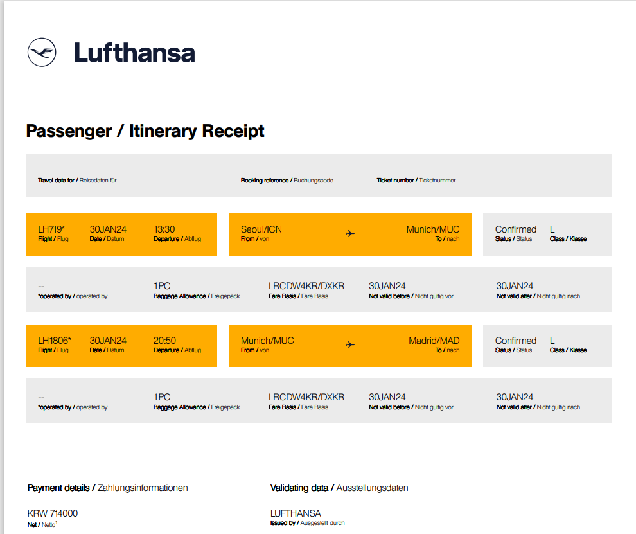Click 1PC baggage allowance under LH1806
Viewport: 636px width, 534px height.
tap(162, 397)
